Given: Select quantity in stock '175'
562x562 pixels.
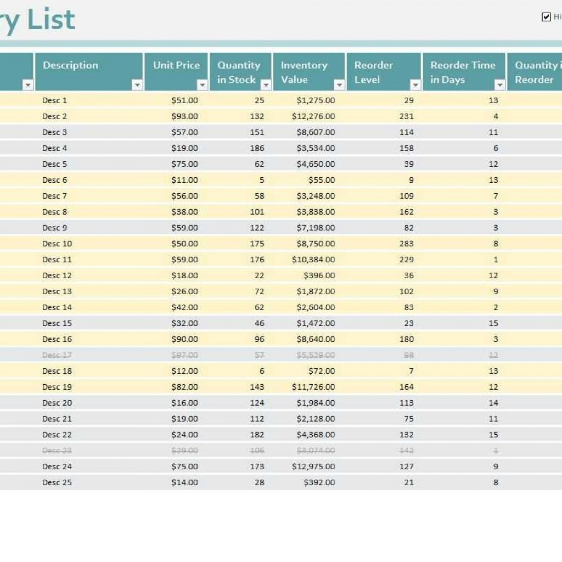Looking at the screenshot, I should tap(257, 244).
